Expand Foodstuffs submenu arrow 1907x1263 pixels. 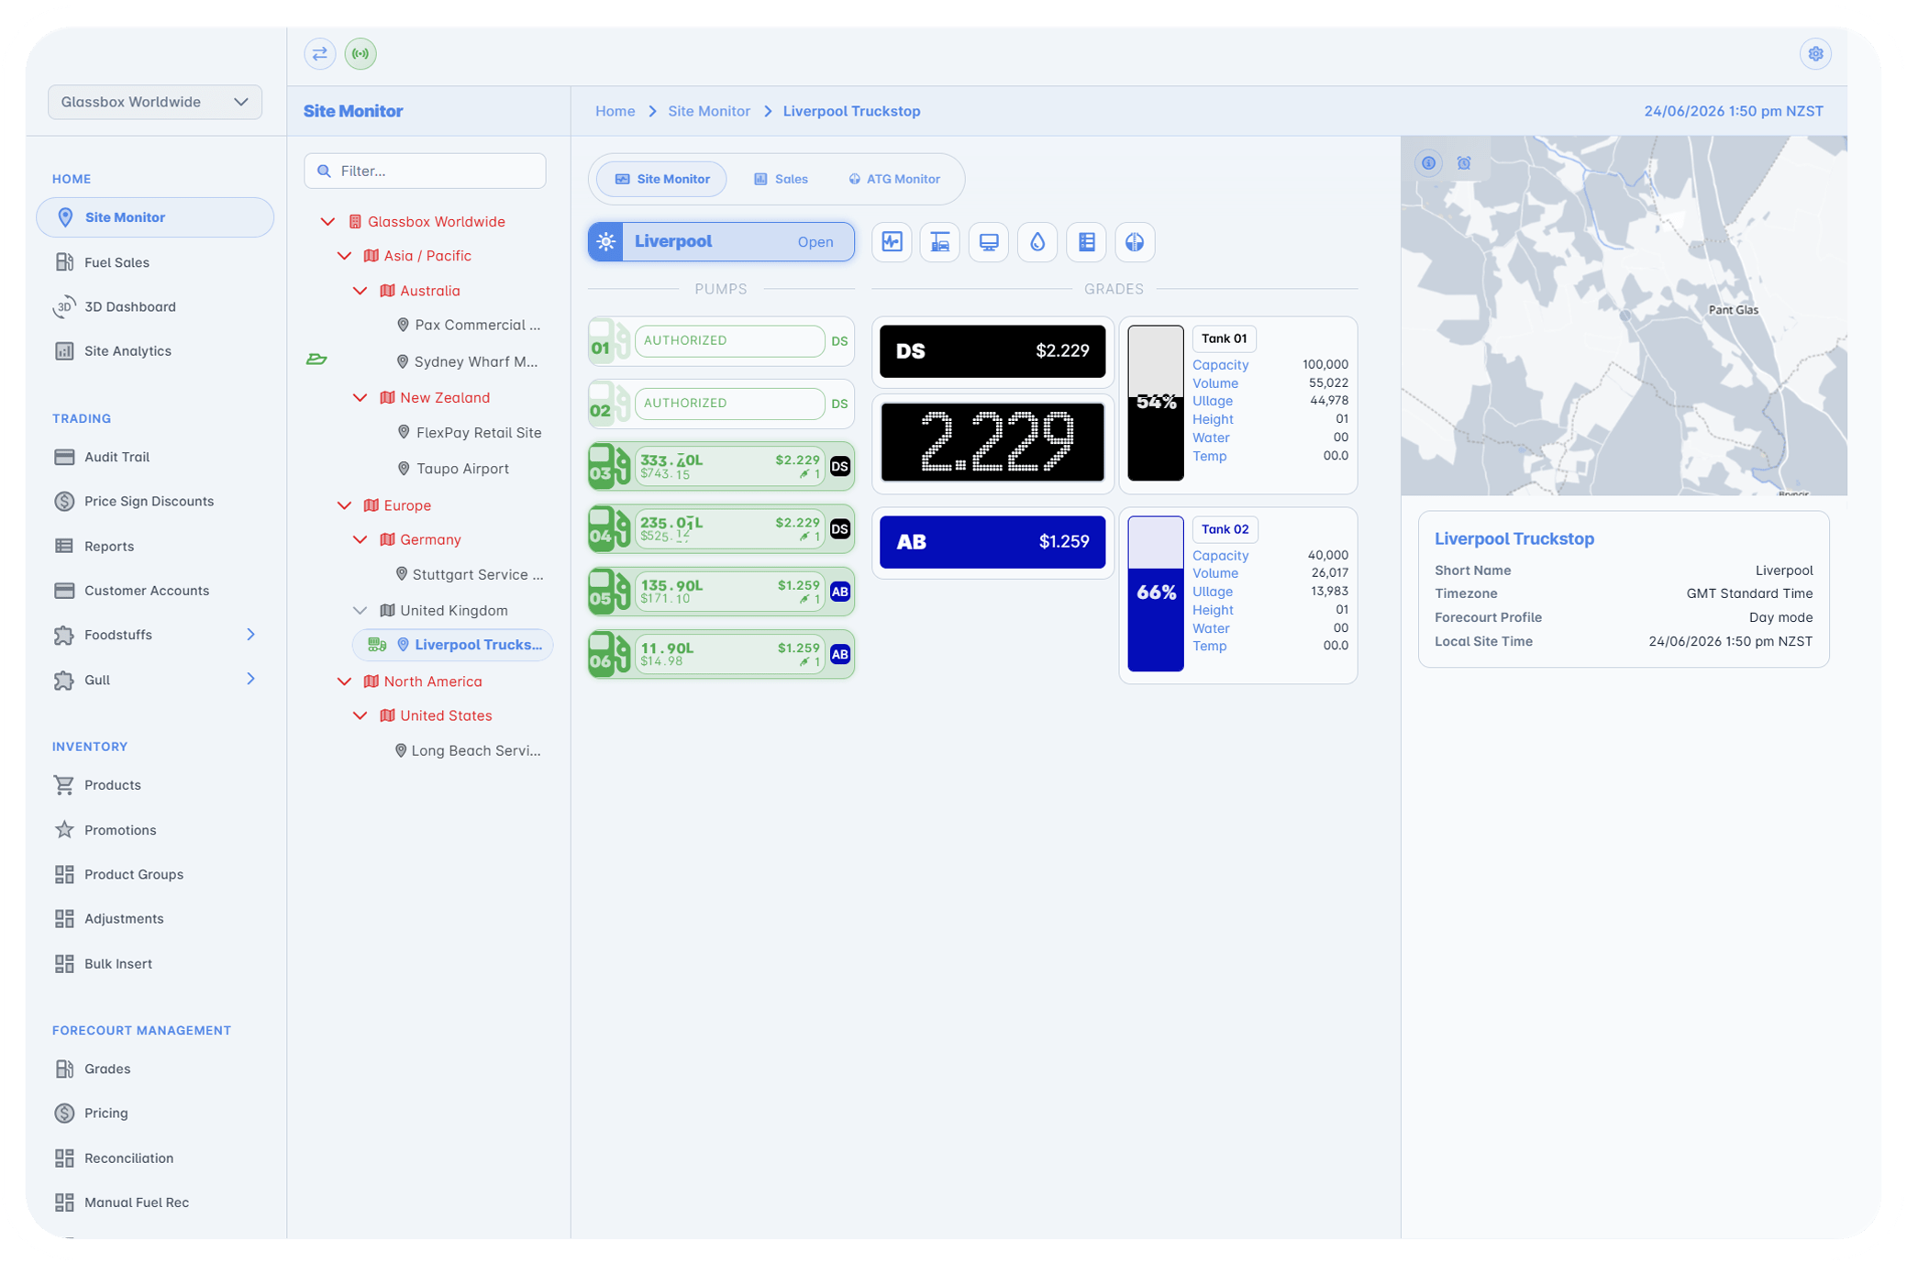pos(250,635)
